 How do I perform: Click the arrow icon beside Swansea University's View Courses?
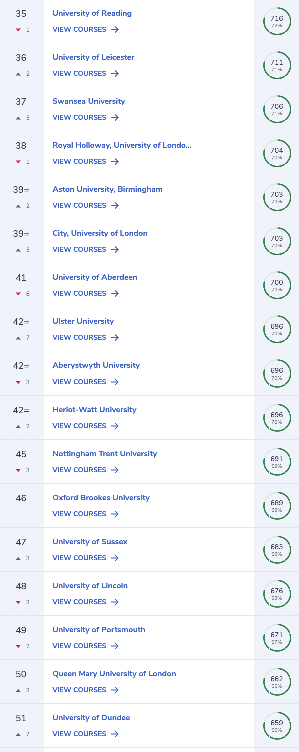tap(115, 117)
